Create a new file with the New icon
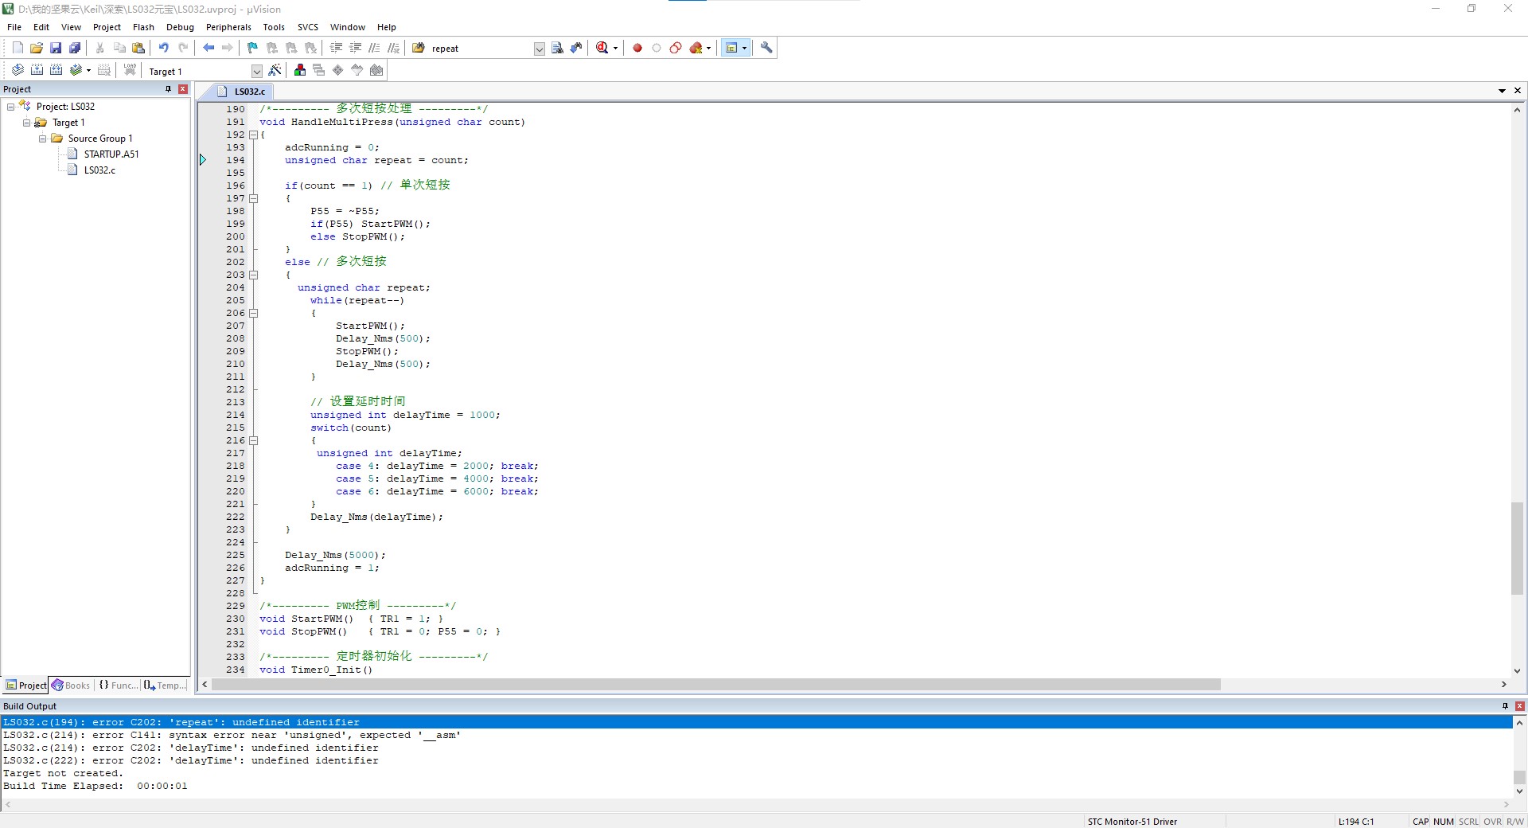The width and height of the screenshot is (1528, 828). (18, 48)
